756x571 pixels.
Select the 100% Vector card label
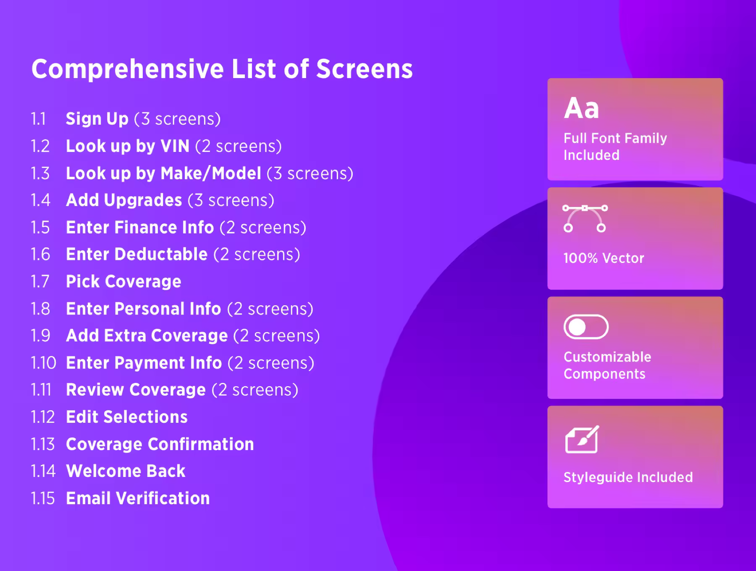click(x=604, y=258)
